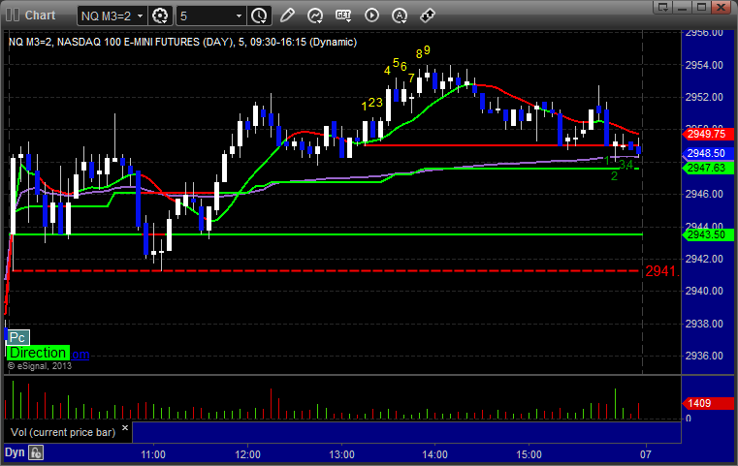Open the studies chart-line icon menu
Image resolution: width=738 pixels, height=466 pixels.
click(315, 16)
